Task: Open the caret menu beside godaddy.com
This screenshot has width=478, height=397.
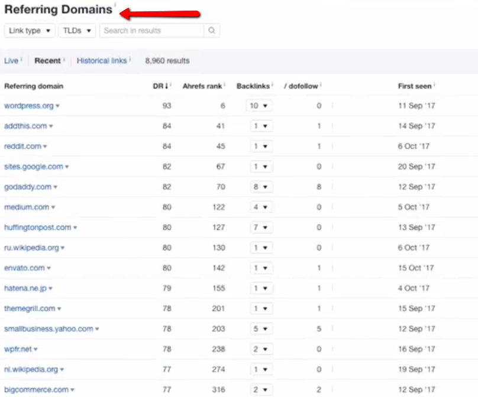Action: (56, 187)
